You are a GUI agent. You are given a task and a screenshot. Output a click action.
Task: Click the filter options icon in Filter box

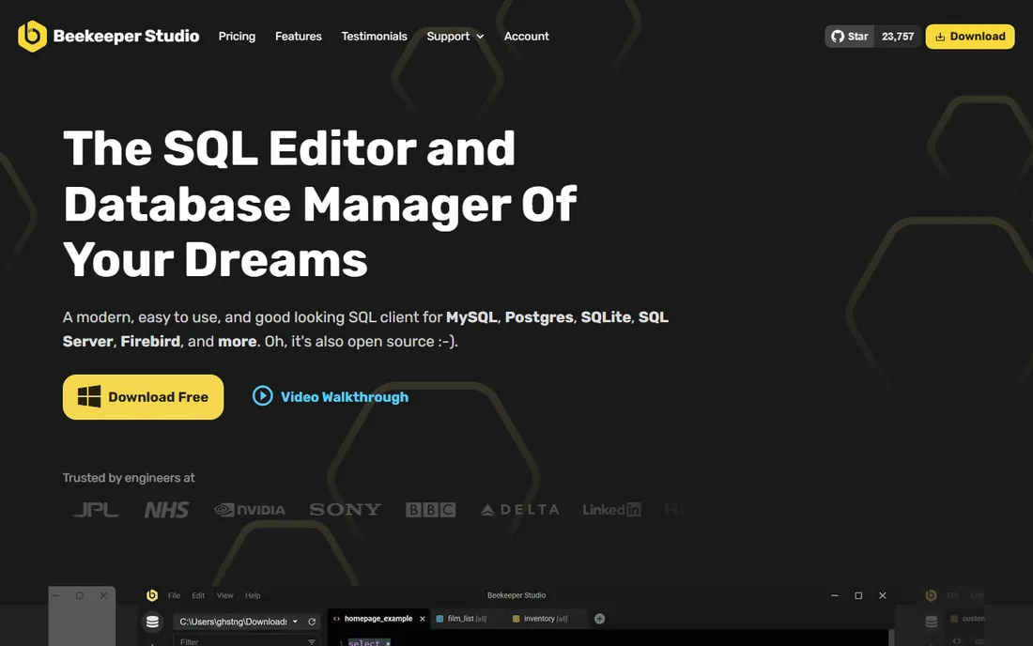[312, 642]
